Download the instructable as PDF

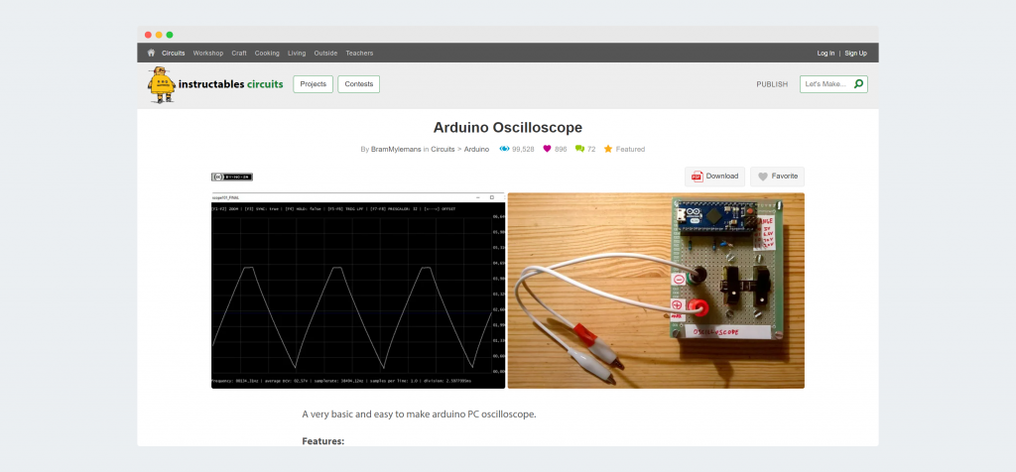point(714,177)
